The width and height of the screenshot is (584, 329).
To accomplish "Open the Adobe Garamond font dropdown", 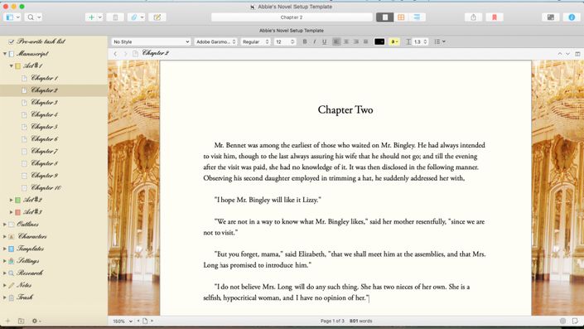I will (215, 41).
